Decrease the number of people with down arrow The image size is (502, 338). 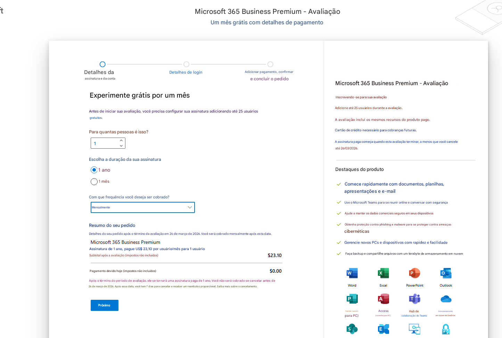click(121, 146)
